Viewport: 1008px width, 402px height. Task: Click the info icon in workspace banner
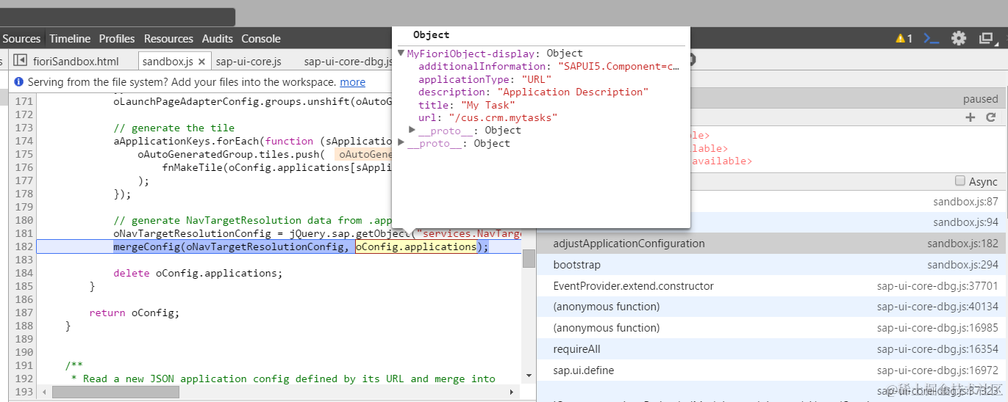19,82
